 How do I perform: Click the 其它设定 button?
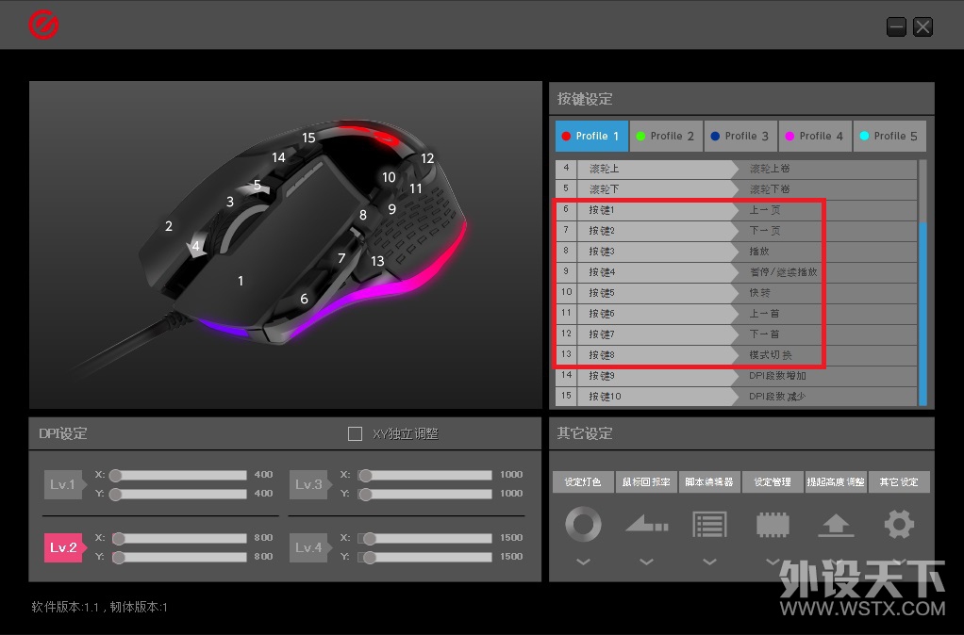click(x=899, y=482)
